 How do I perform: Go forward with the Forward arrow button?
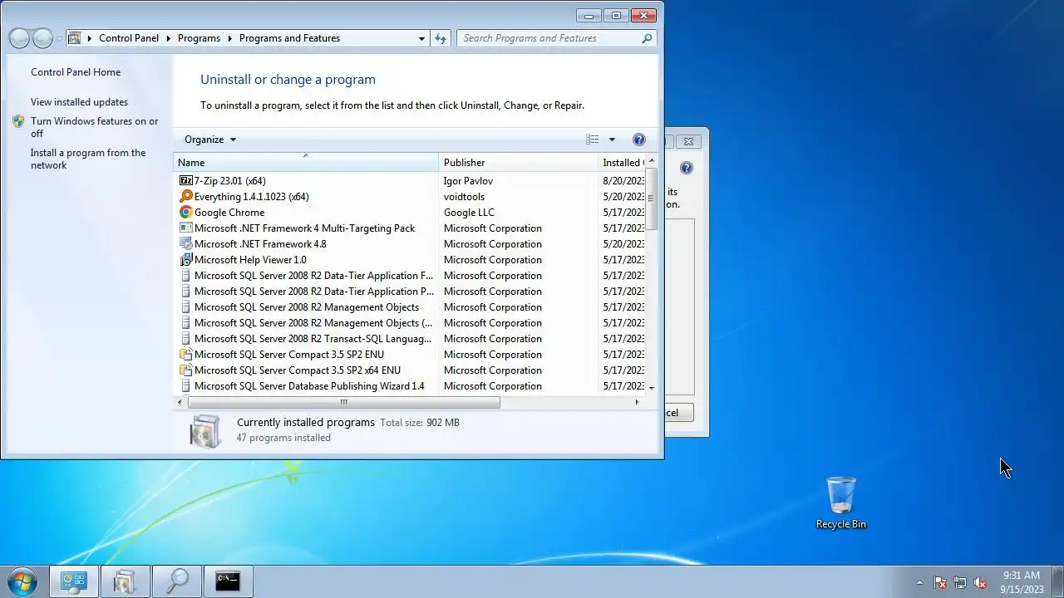(42, 38)
